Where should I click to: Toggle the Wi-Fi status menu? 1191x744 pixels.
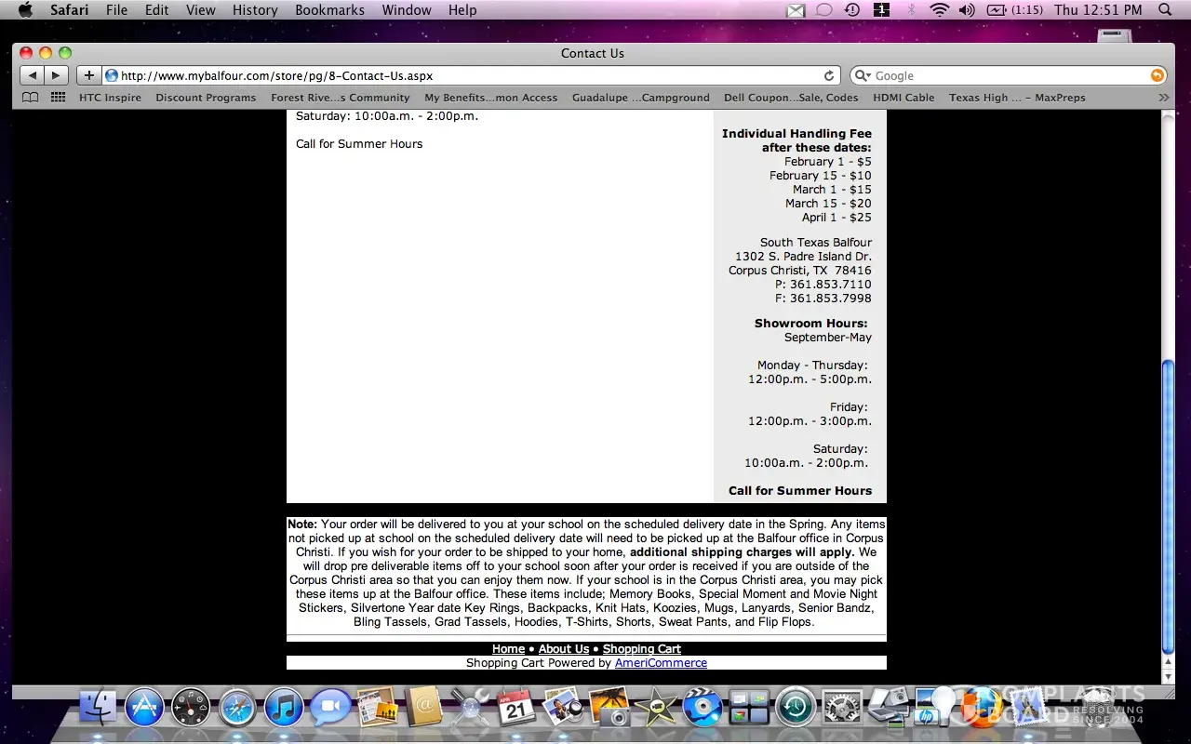click(x=939, y=10)
